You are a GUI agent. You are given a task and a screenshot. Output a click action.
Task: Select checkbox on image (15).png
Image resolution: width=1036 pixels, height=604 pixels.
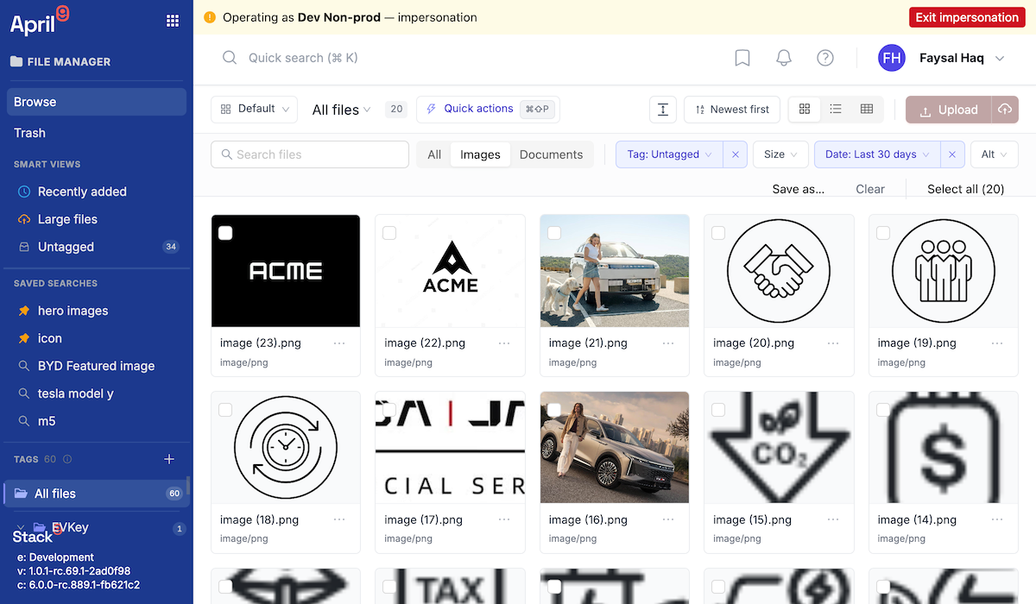pyautogui.click(x=718, y=410)
